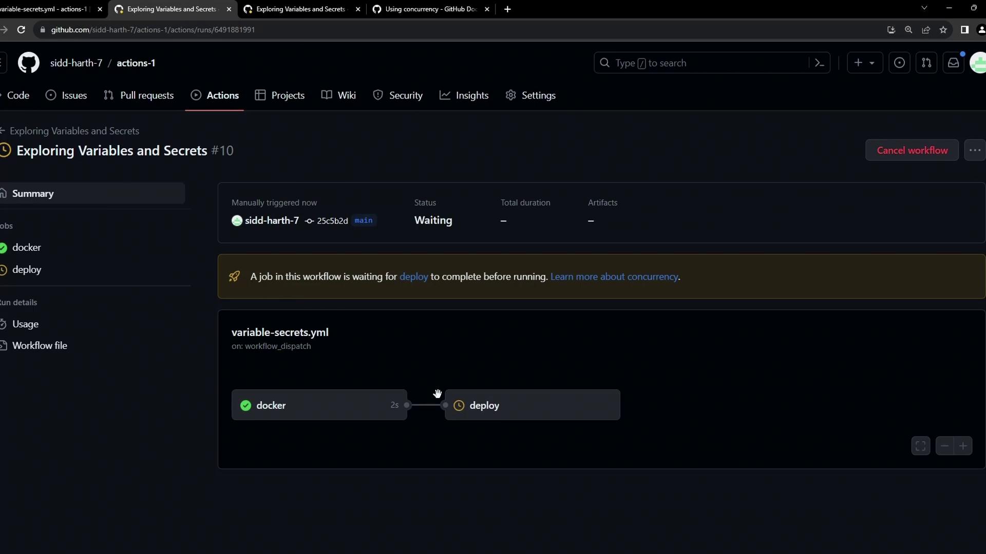Select the deploy job node in graph
The height and width of the screenshot is (554, 986).
click(x=532, y=405)
